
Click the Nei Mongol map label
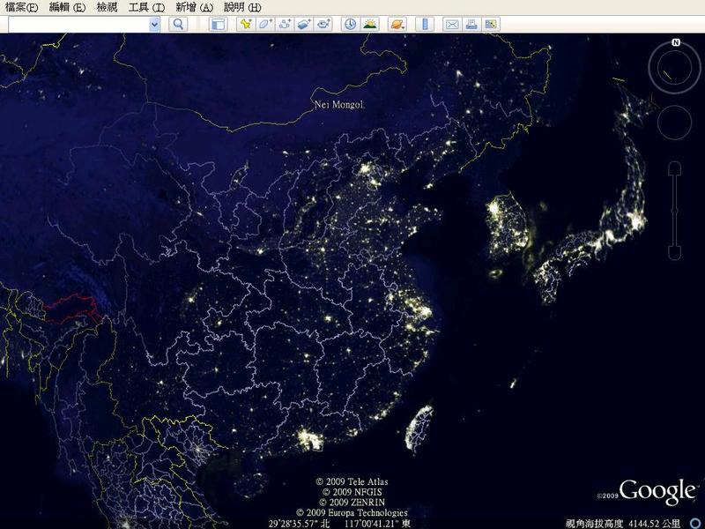[x=338, y=105]
